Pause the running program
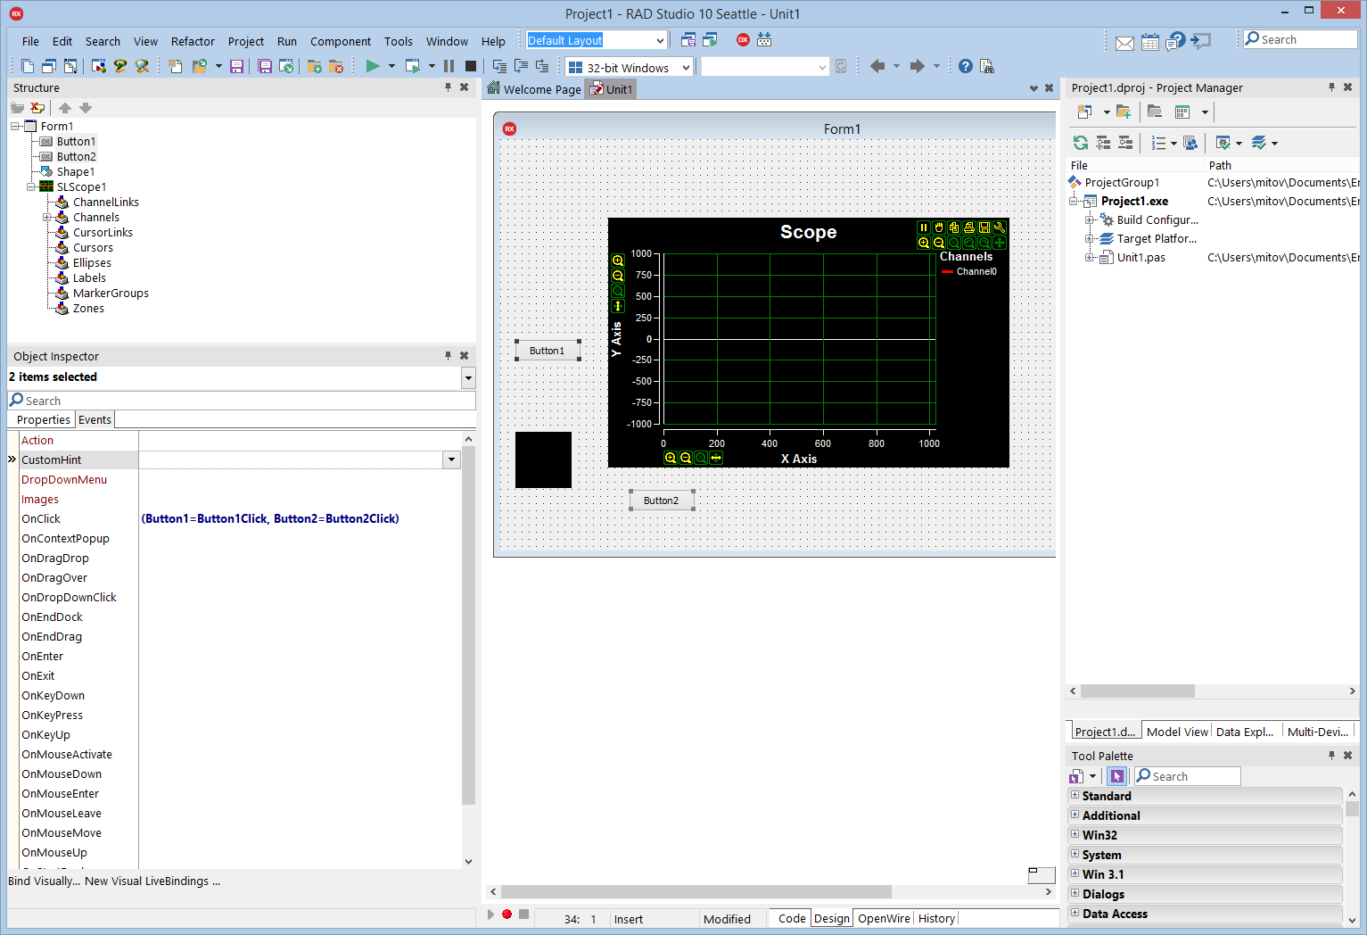This screenshot has width=1367, height=935. [x=449, y=65]
